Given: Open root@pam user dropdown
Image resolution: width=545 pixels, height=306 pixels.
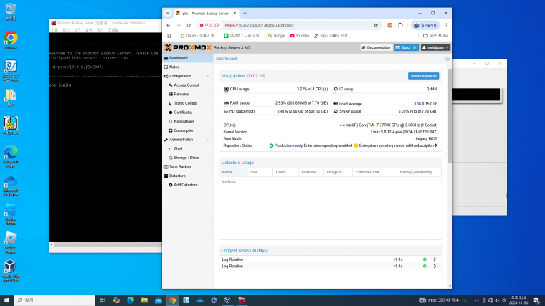Looking at the screenshot, I should [x=435, y=47].
